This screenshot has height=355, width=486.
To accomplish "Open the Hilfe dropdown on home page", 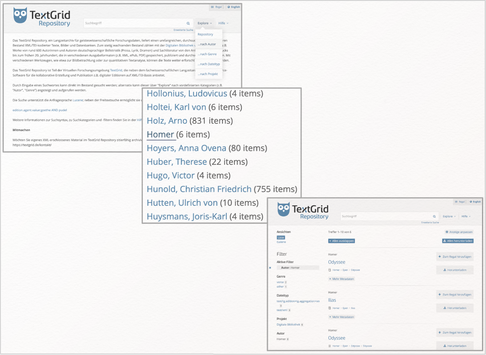I will click(x=223, y=23).
